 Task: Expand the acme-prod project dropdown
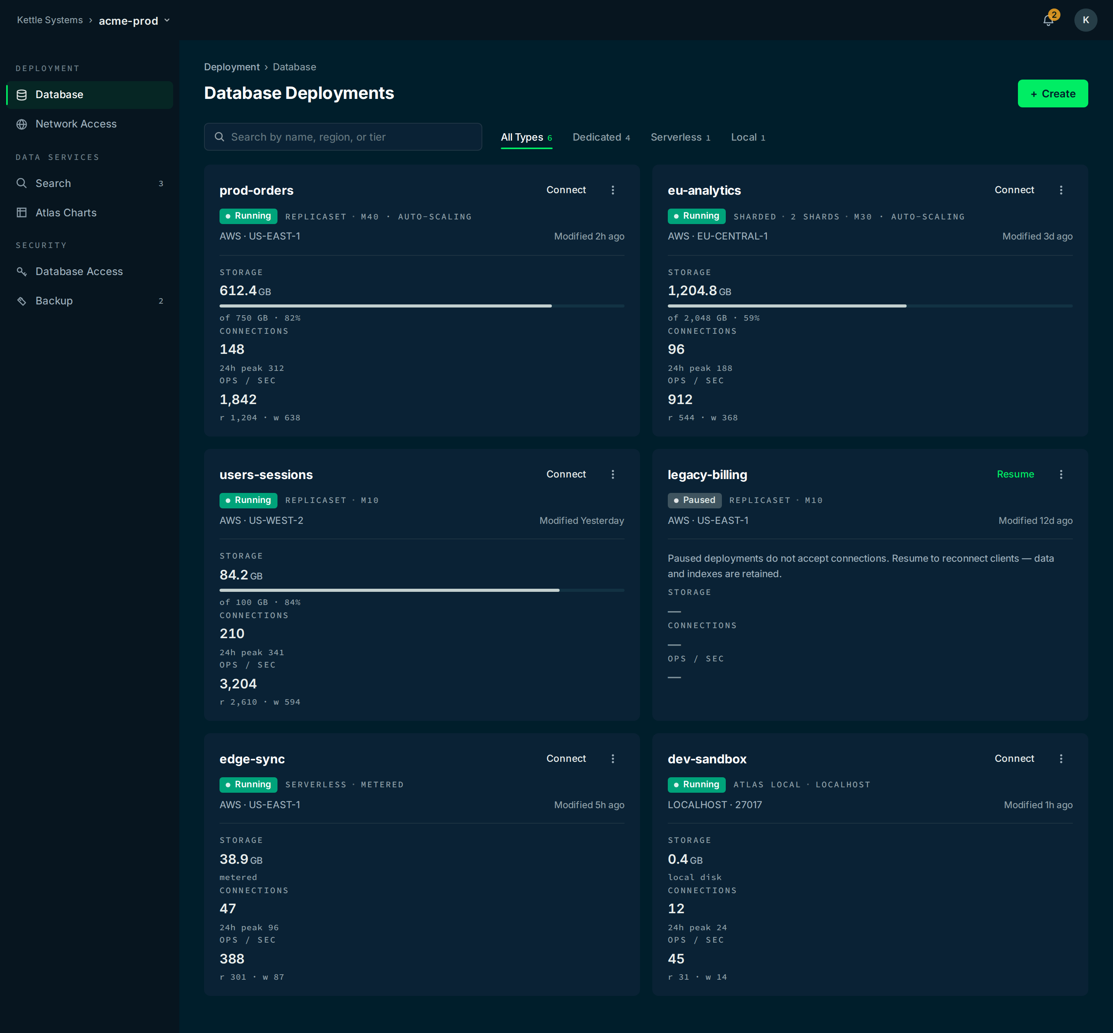134,21
